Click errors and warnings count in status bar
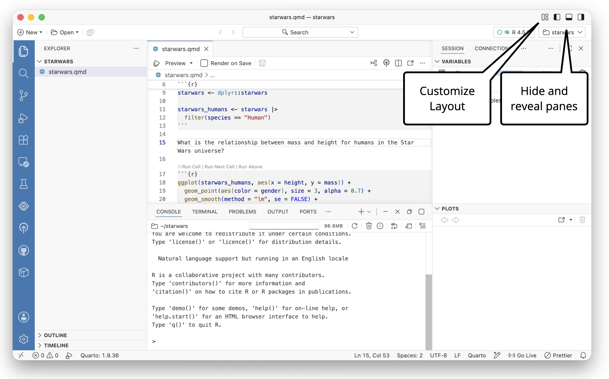 click(46, 355)
